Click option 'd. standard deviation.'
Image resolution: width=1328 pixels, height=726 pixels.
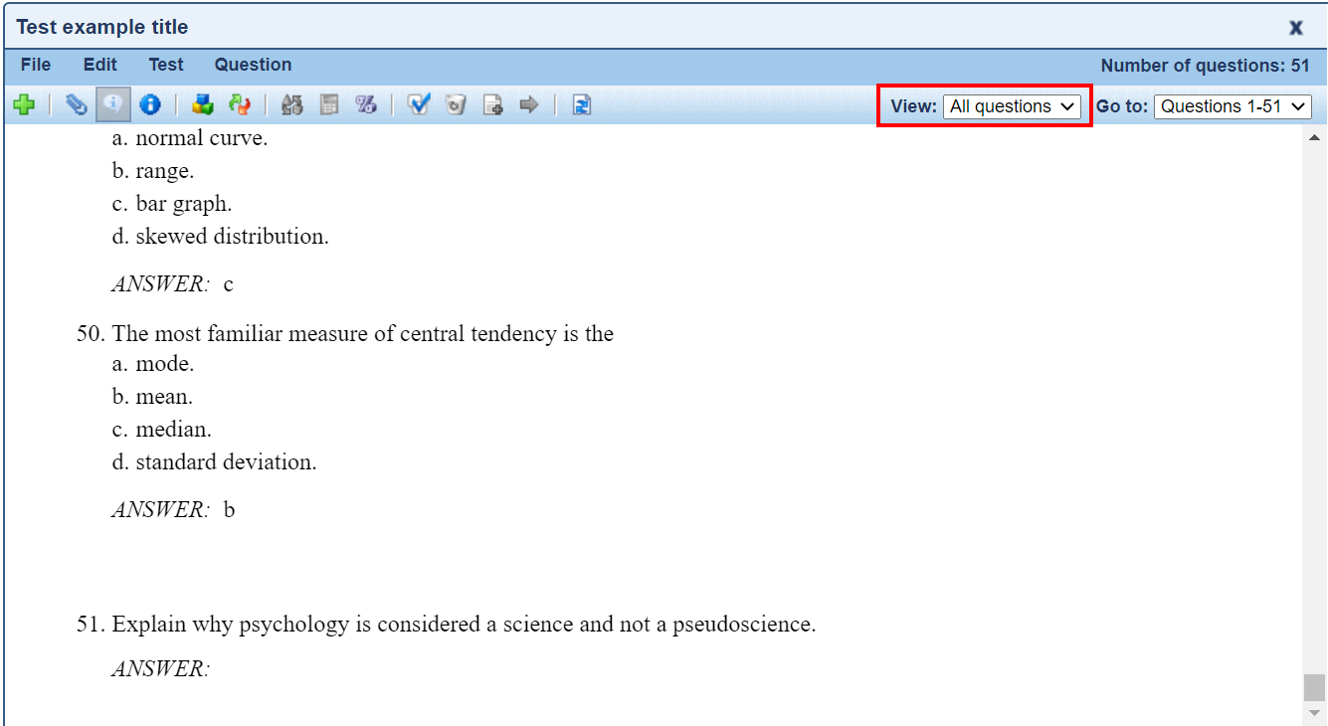point(214,462)
